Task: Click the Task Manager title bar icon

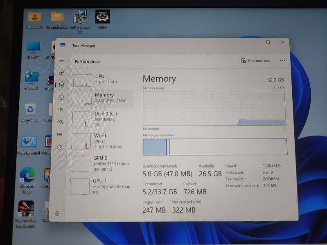Action: click(x=63, y=45)
